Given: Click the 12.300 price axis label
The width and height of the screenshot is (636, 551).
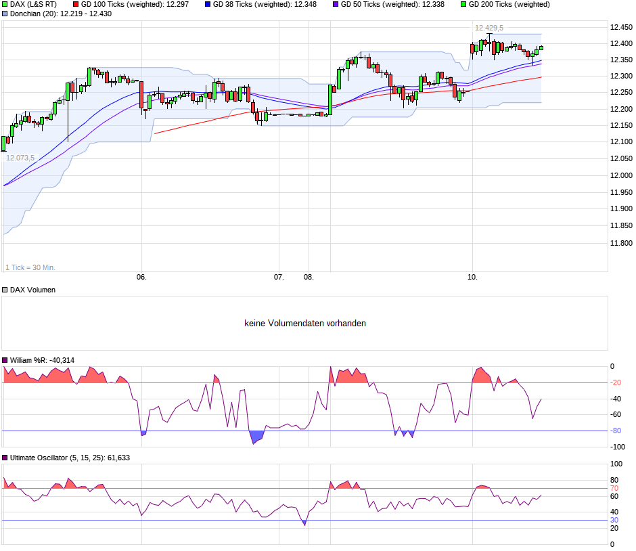Looking at the screenshot, I should coord(621,76).
